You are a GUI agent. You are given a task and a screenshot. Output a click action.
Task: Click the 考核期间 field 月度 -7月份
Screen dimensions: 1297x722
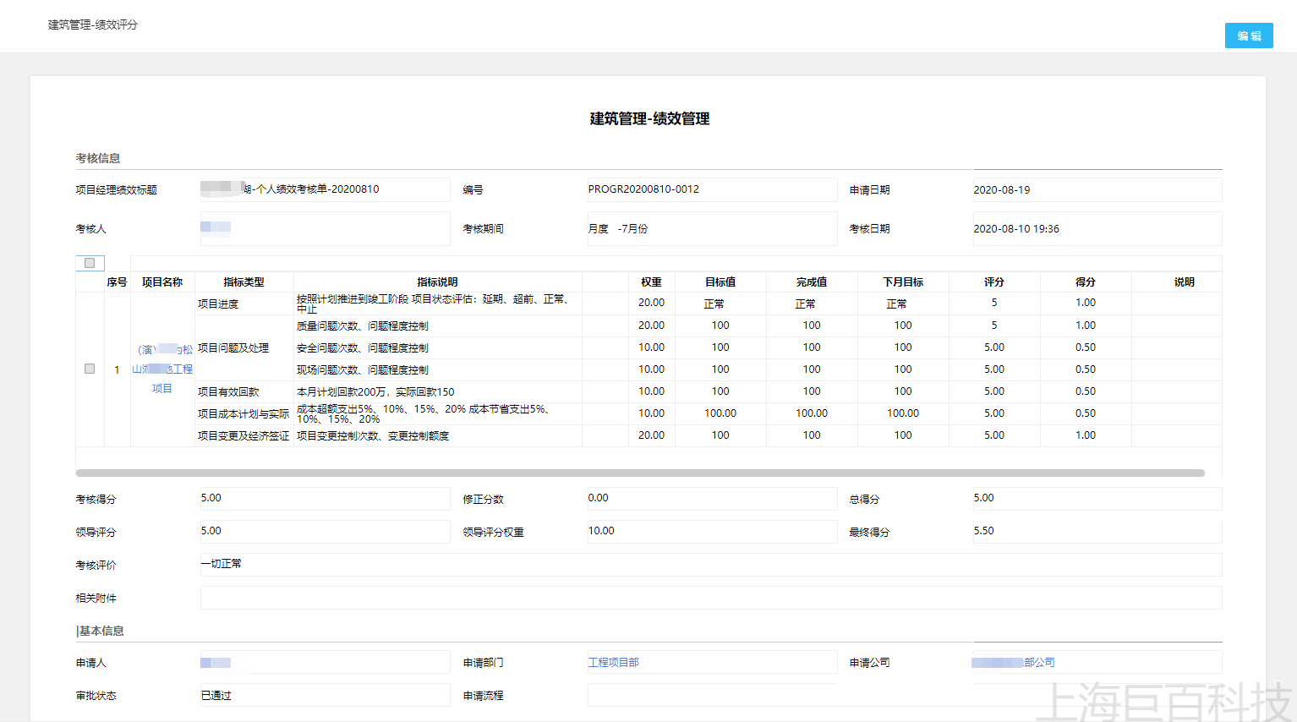[712, 228]
